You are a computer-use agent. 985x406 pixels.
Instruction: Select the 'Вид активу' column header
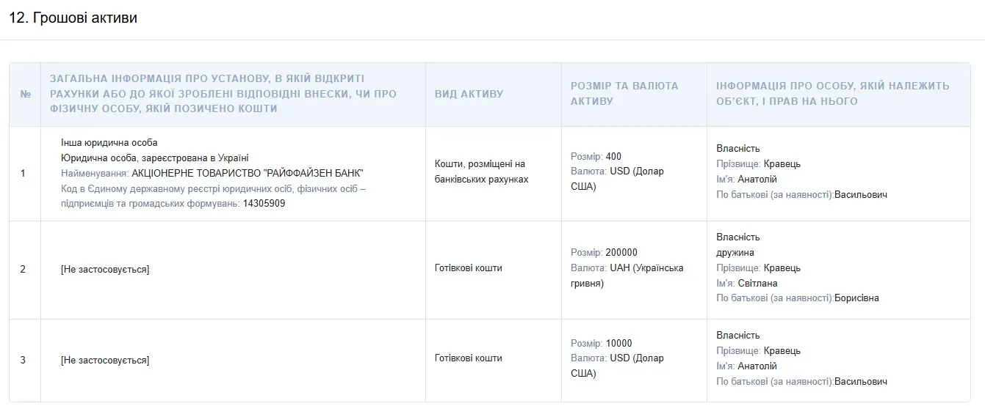point(469,95)
